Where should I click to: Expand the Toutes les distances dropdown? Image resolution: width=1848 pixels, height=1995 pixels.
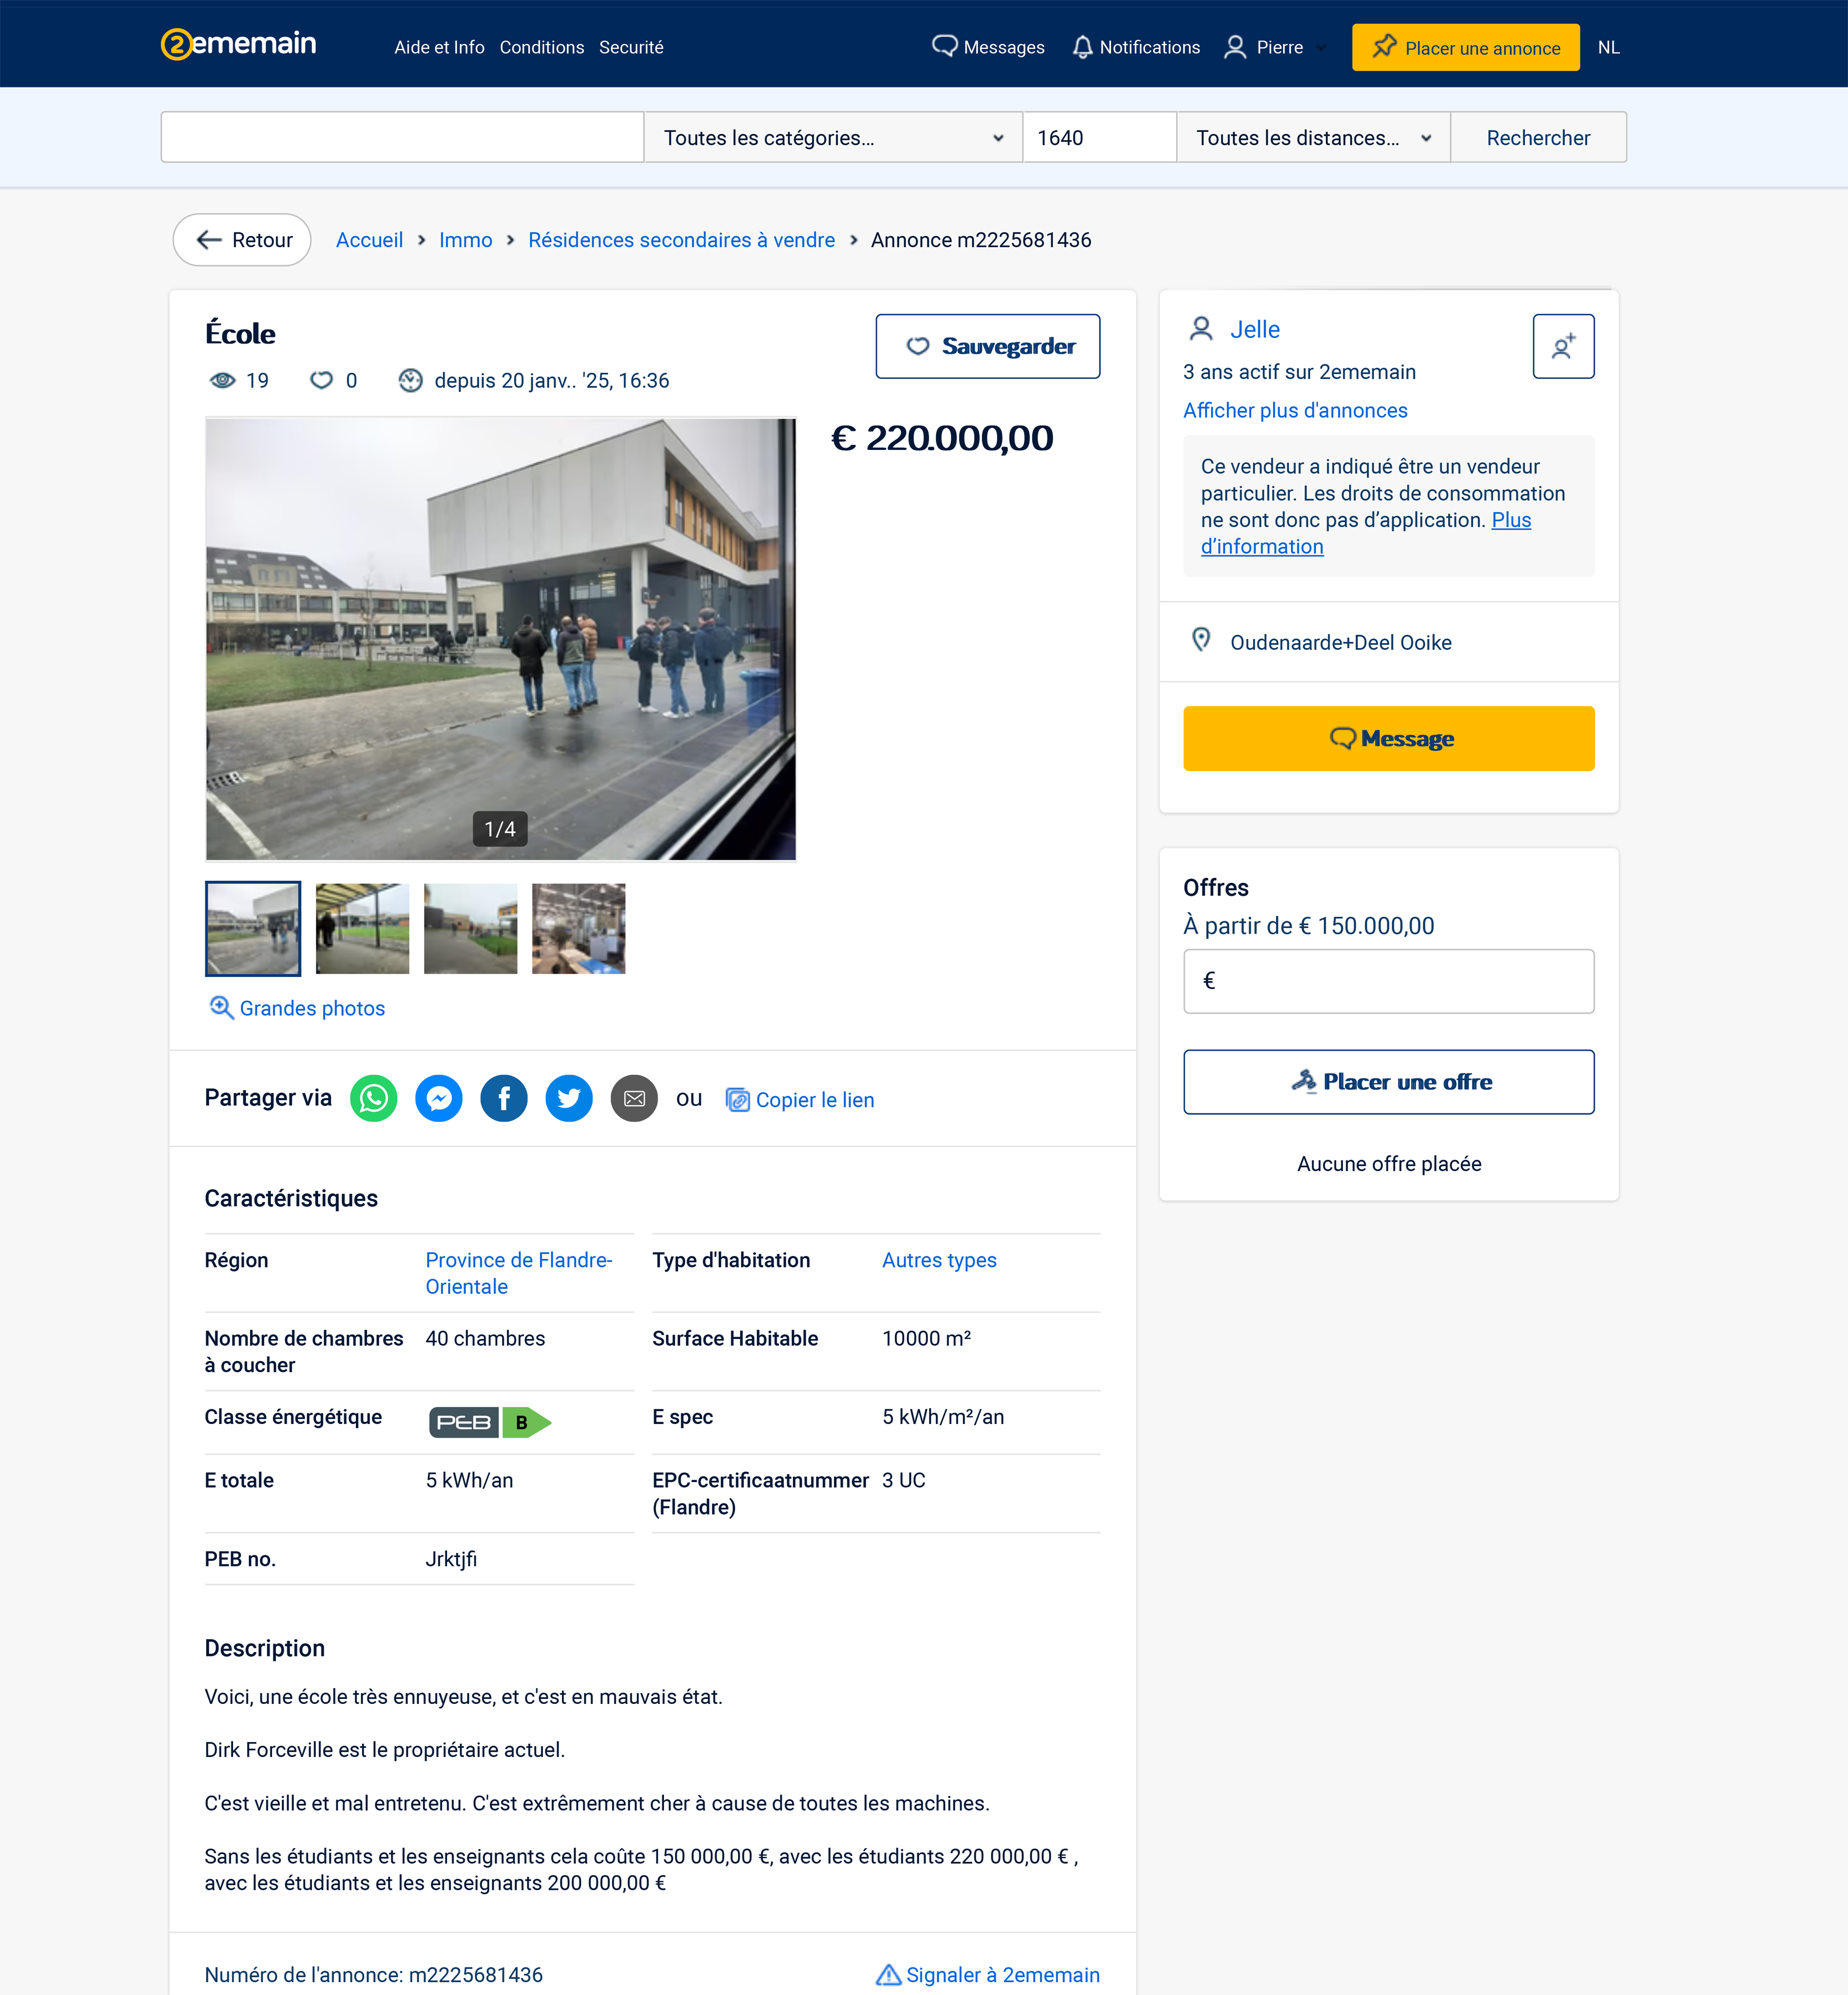pos(1312,138)
